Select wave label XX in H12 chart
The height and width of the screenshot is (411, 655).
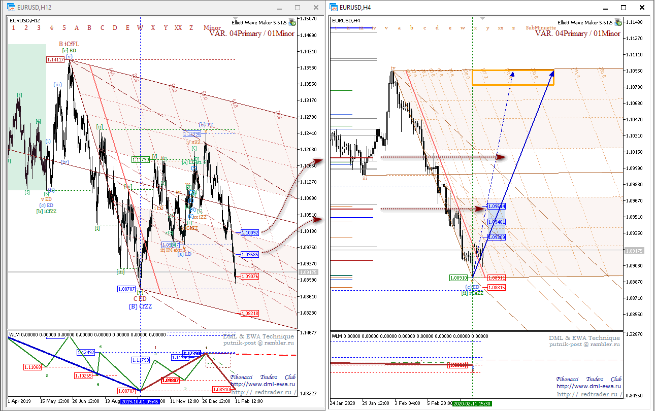178,28
